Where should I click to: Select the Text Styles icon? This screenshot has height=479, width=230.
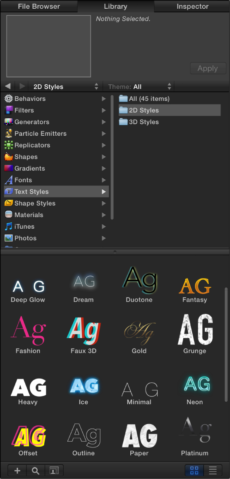(9, 191)
